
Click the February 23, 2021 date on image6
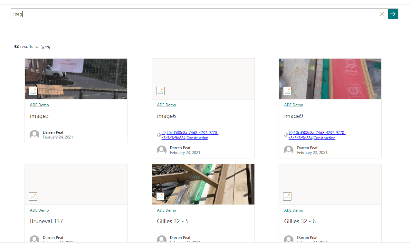point(185,153)
